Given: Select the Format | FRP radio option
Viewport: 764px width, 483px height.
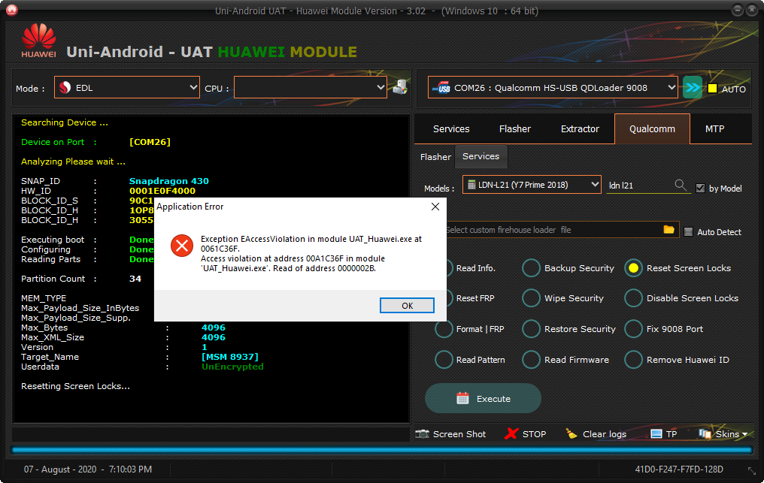Looking at the screenshot, I should click(444, 329).
